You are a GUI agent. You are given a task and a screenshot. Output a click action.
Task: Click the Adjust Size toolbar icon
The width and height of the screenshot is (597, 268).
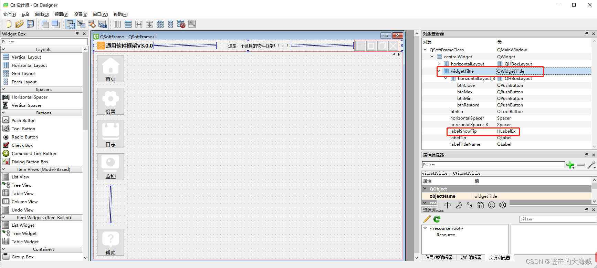192,24
